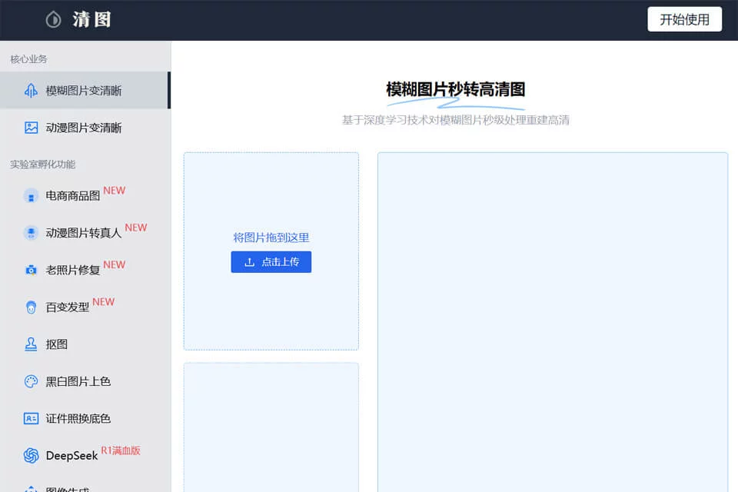Click the 基于深度学习技术 subtitle text
738x492 pixels.
(x=456, y=120)
